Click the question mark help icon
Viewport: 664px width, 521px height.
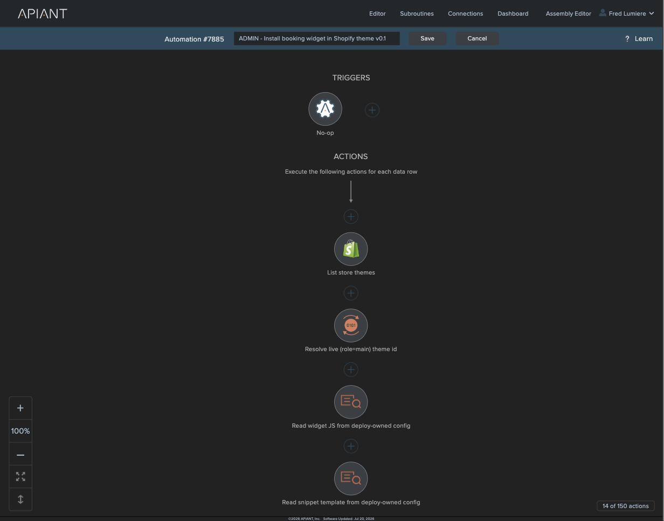627,39
